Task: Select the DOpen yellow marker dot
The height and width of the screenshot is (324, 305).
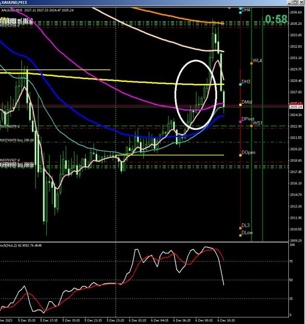Action: 240,156
